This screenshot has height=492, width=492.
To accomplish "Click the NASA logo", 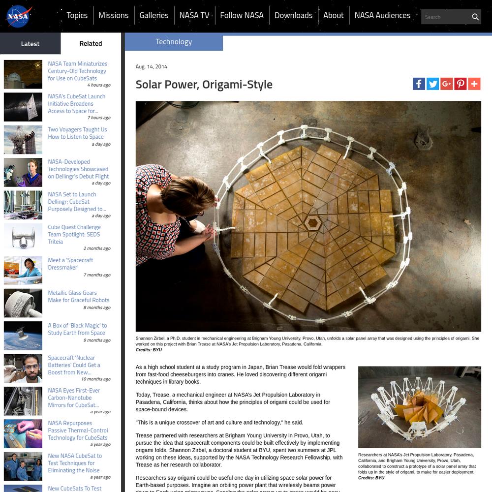I will tap(18, 16).
